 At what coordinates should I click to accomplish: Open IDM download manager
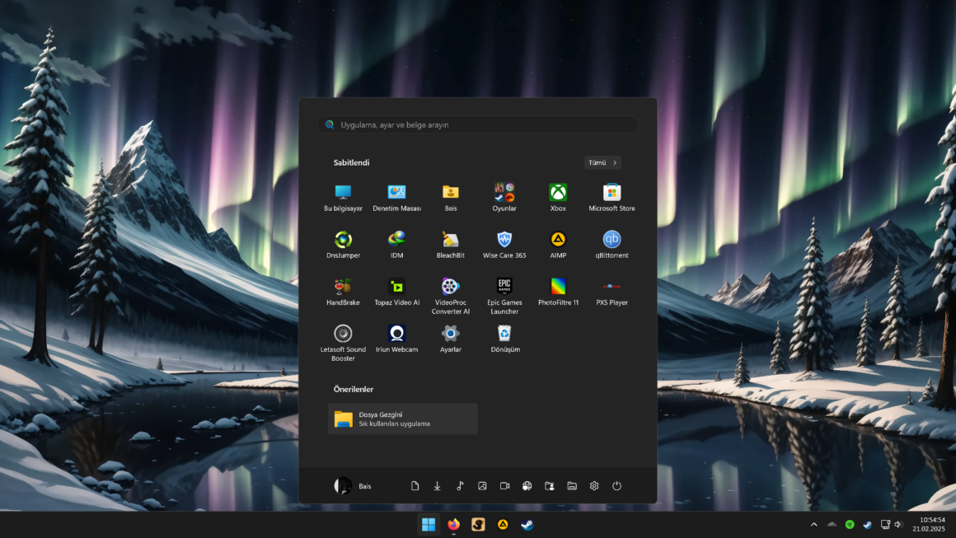(397, 245)
